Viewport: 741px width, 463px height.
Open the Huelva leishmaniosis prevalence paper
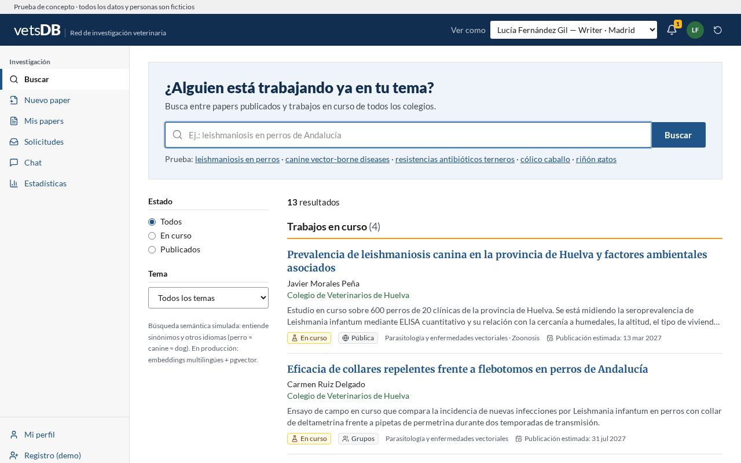click(x=497, y=261)
